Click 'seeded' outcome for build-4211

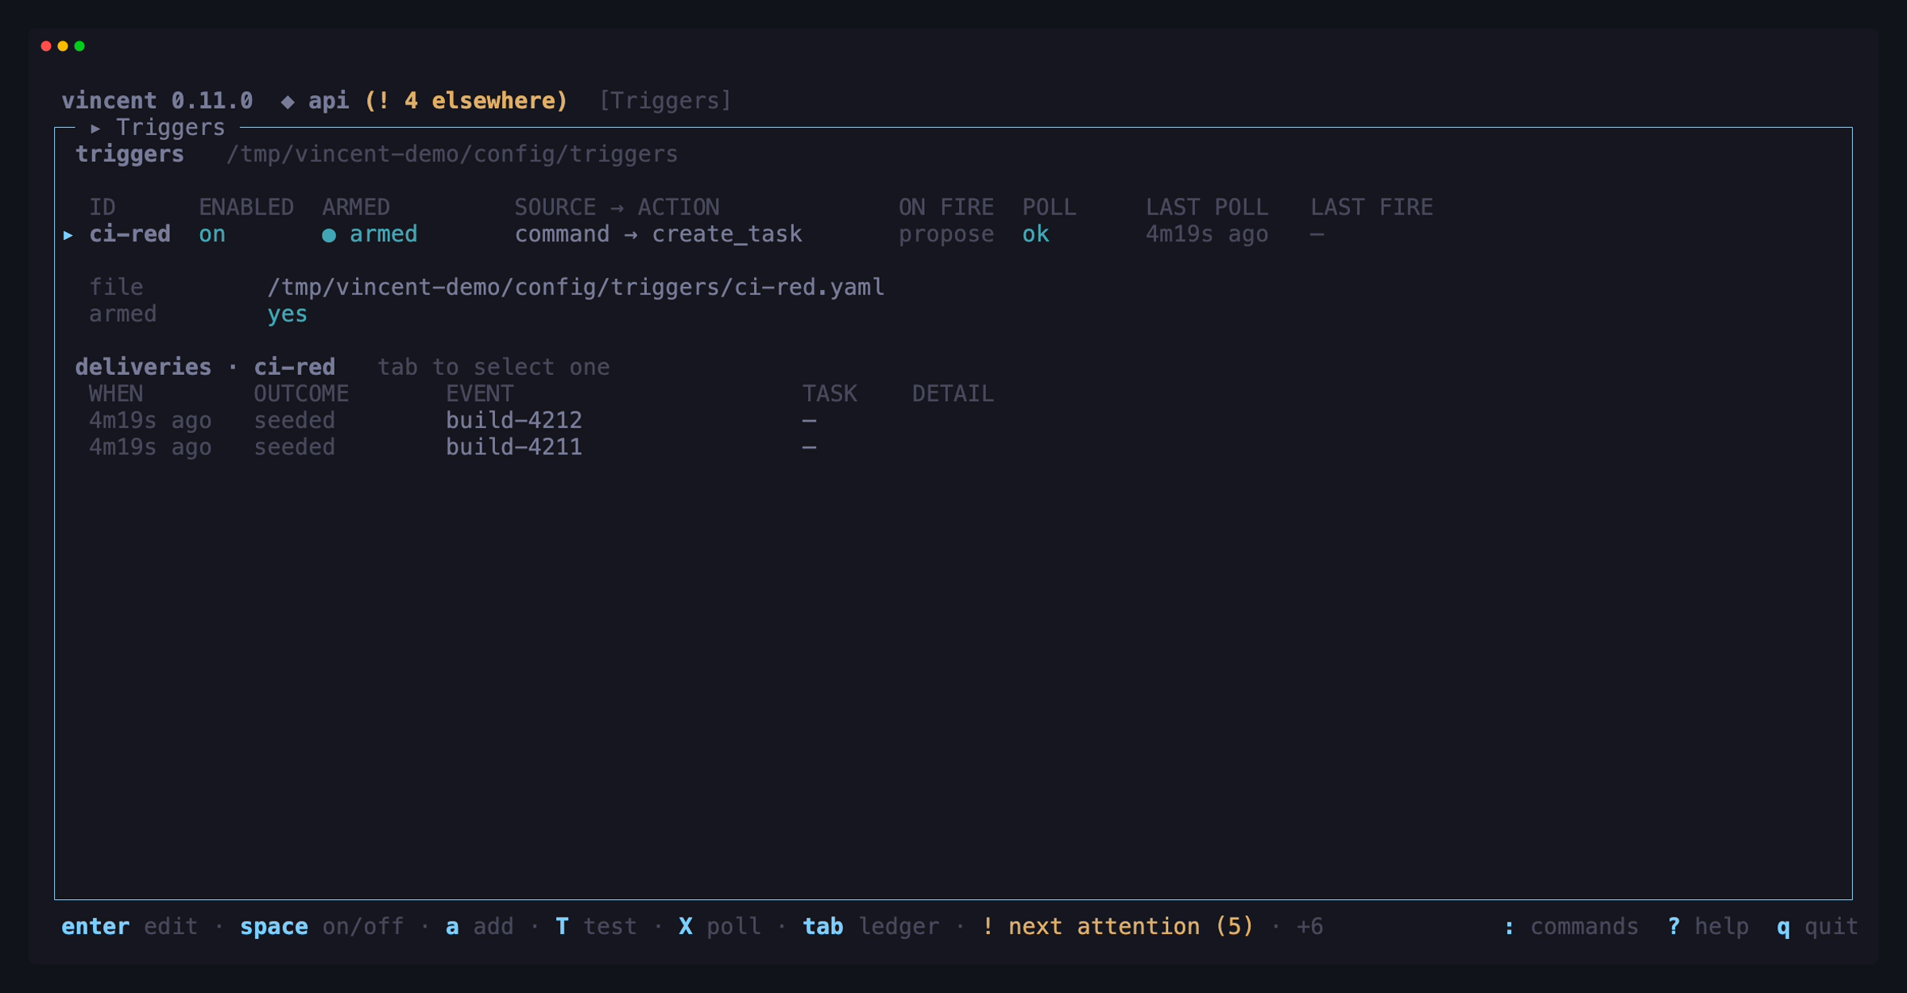click(294, 447)
